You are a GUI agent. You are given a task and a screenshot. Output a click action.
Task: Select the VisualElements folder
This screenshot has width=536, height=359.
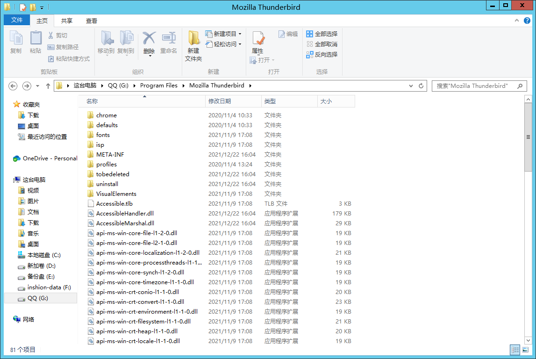(x=116, y=194)
